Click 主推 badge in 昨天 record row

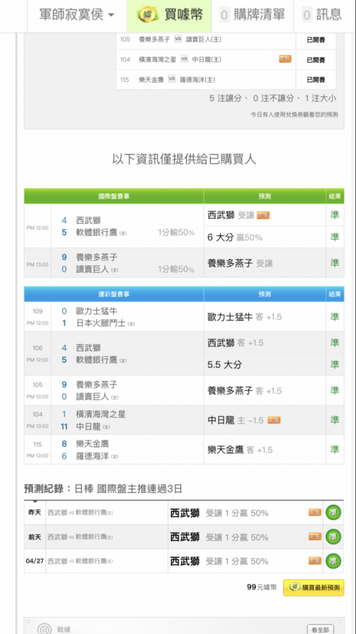coord(315,512)
